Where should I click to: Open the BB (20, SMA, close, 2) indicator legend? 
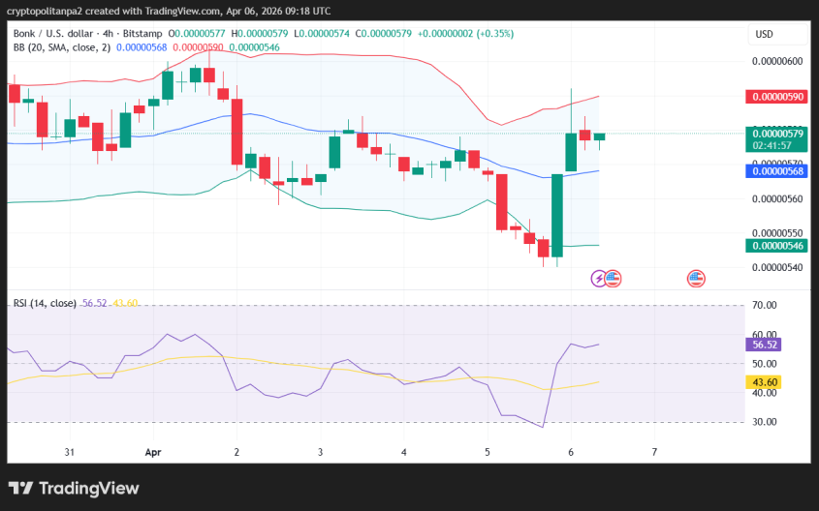point(60,46)
